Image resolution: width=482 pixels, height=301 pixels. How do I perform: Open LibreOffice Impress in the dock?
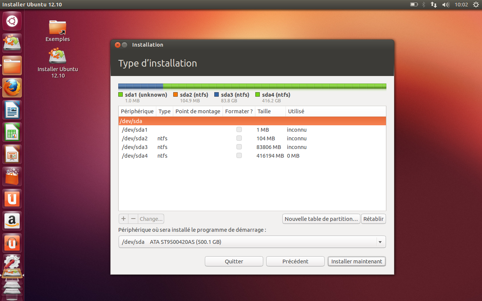pyautogui.click(x=12, y=154)
